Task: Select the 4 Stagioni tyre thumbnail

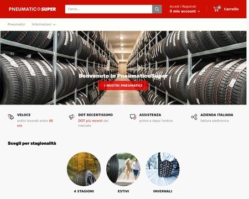Action: 84,169
